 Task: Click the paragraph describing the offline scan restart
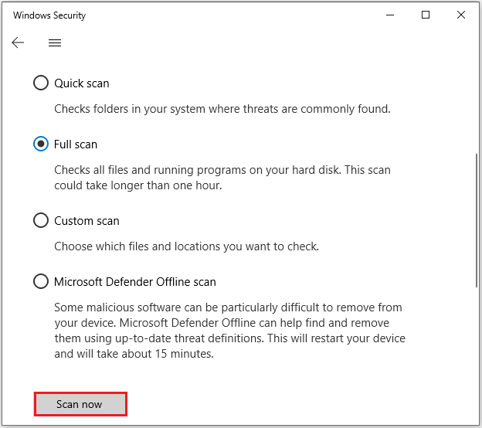[229, 331]
